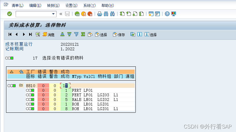Open the Help question mark icon
This screenshot has height=132, width=236.
tap(167, 14)
